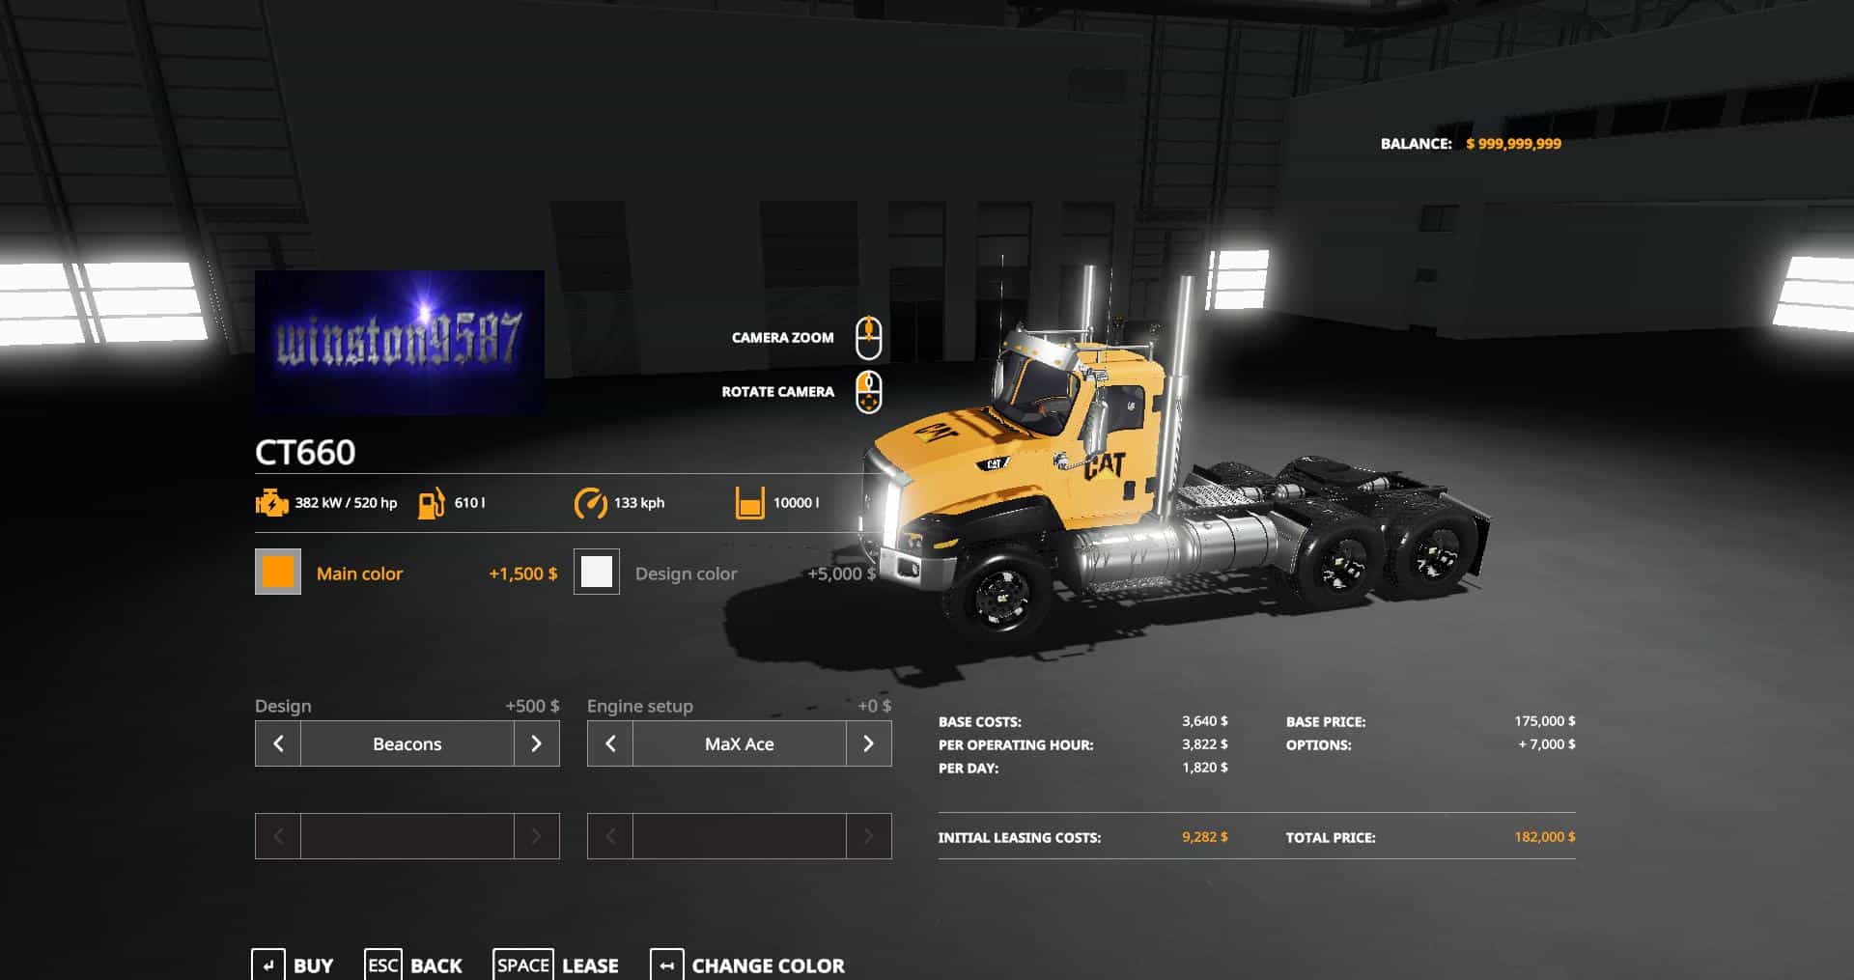Screen dimensions: 1854x980
Task: Click the max speed gauge icon
Action: click(x=590, y=503)
